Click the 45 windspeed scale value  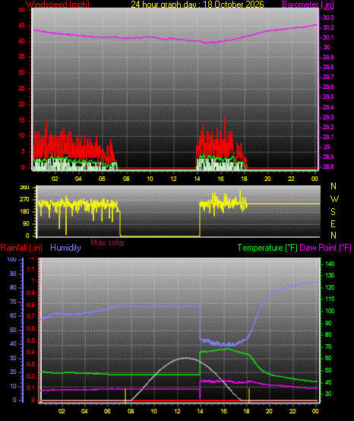(x=21, y=26)
